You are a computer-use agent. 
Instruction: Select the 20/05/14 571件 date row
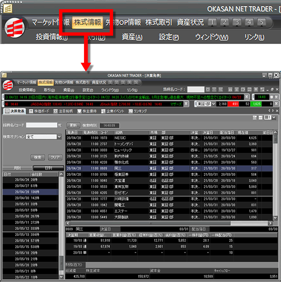tap(31, 240)
